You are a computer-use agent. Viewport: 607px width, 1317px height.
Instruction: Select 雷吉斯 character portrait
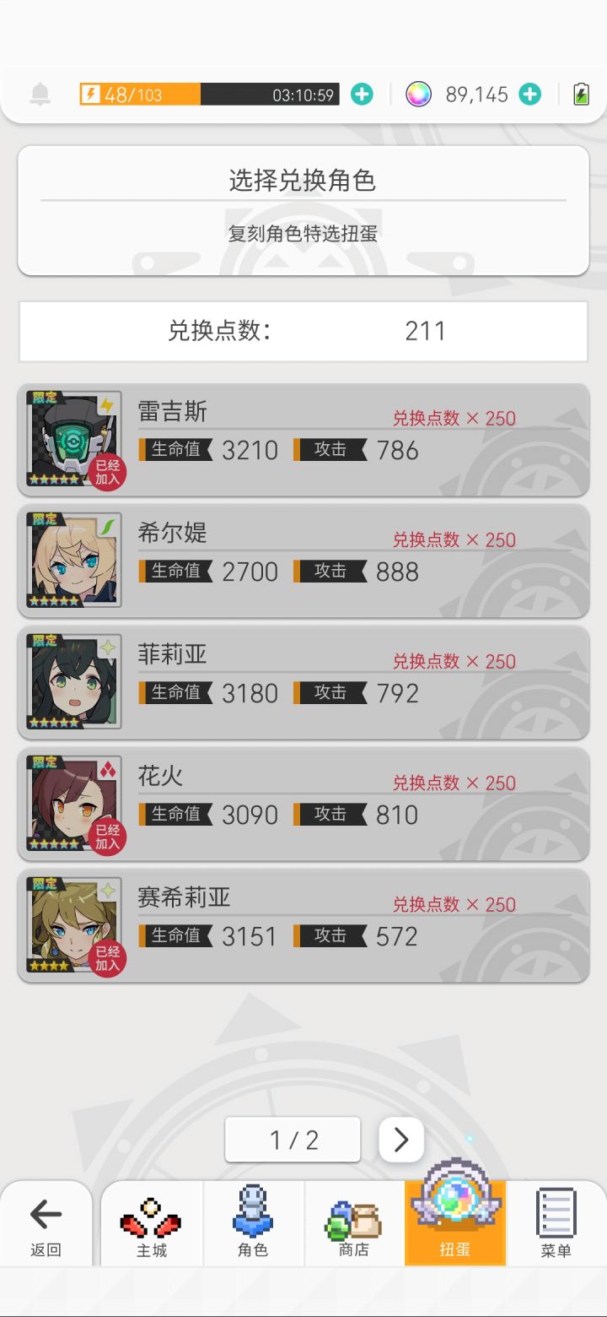coord(74,438)
